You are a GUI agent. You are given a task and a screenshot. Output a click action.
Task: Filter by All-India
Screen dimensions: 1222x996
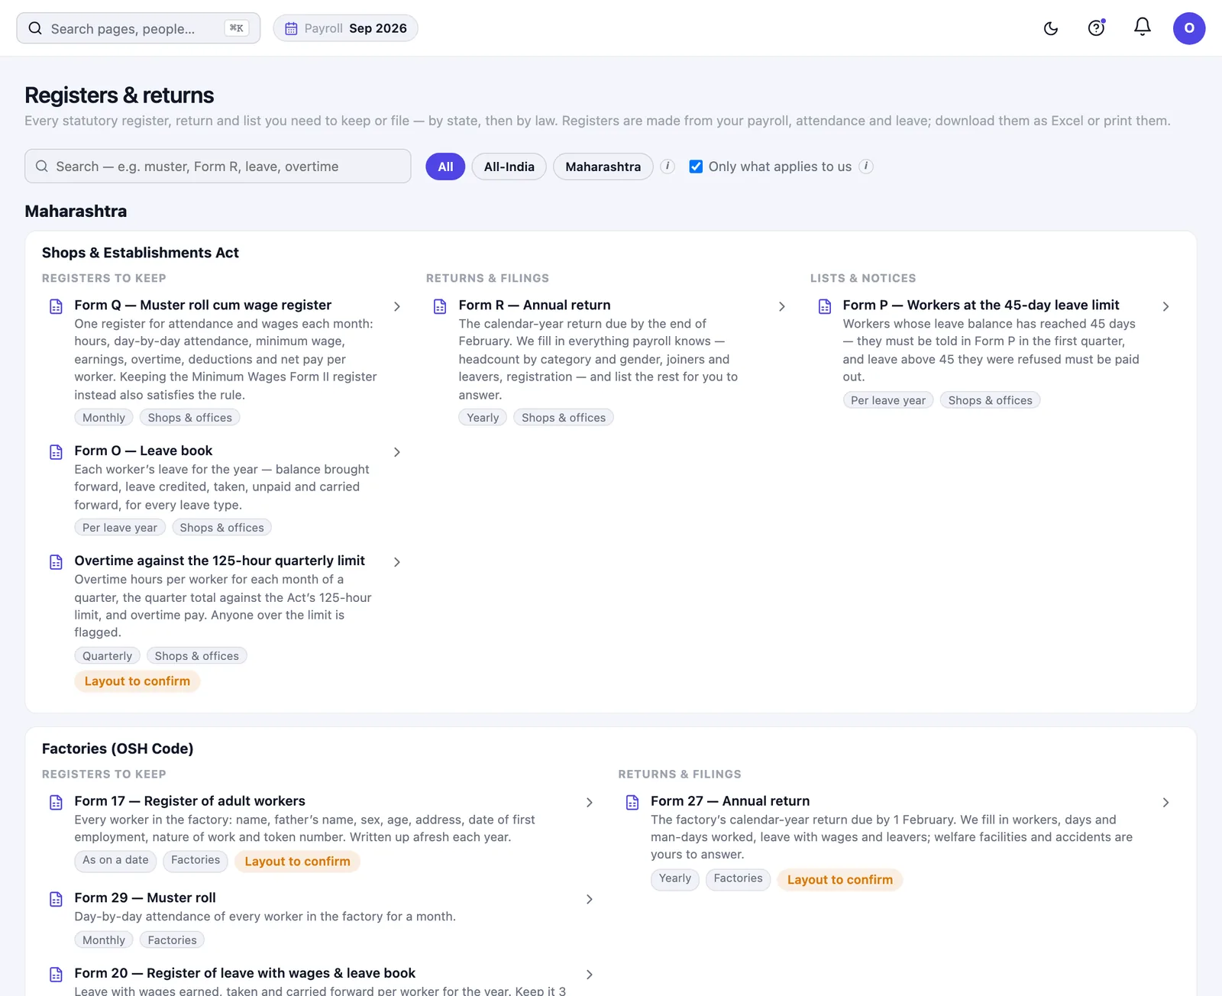[x=509, y=167]
